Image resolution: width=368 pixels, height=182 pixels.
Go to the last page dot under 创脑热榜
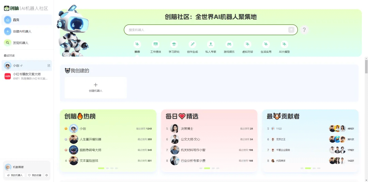coord(117,168)
